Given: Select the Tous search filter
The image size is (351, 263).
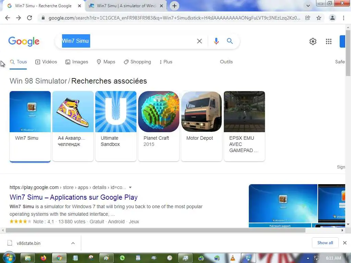Looking at the screenshot, I should click(19, 62).
